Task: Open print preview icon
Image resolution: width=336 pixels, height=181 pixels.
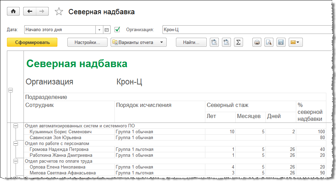Action: click(x=269, y=43)
